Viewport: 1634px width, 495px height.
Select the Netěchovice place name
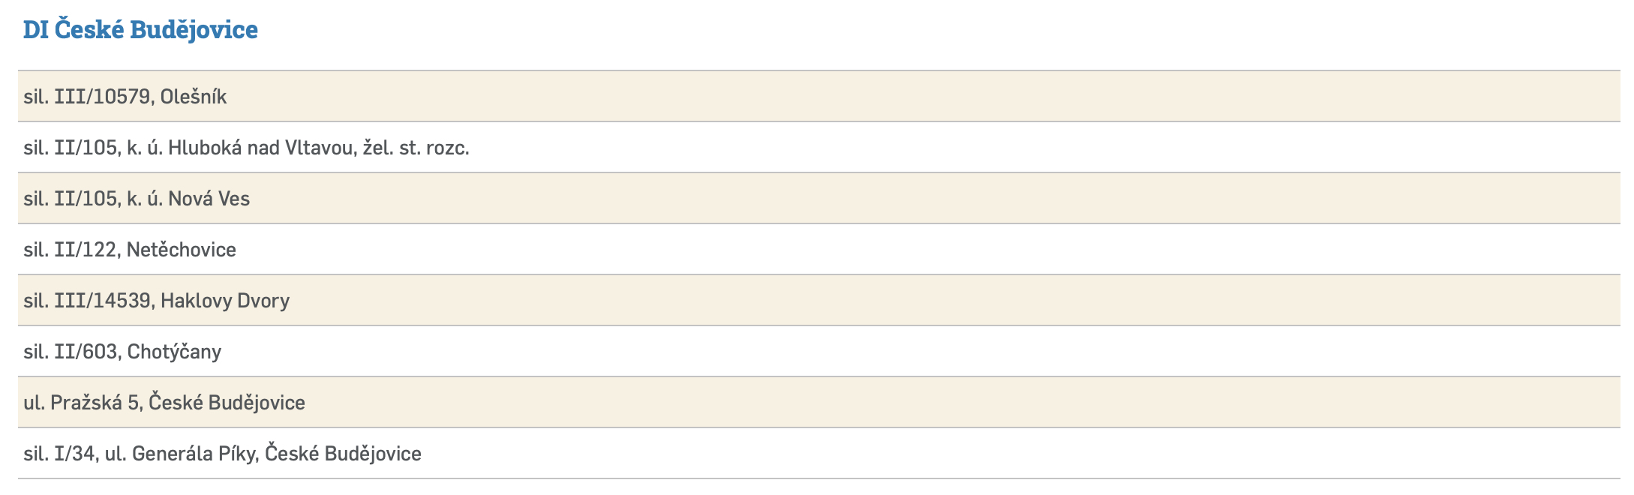tap(182, 250)
